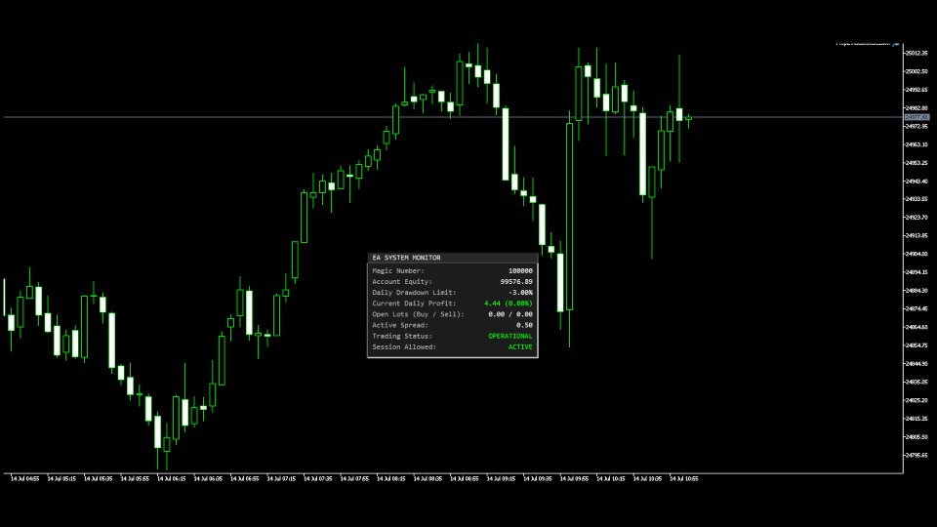Click the Daily Drawdown Limit value -3.00%
This screenshot has height=527, width=937.
click(520, 292)
